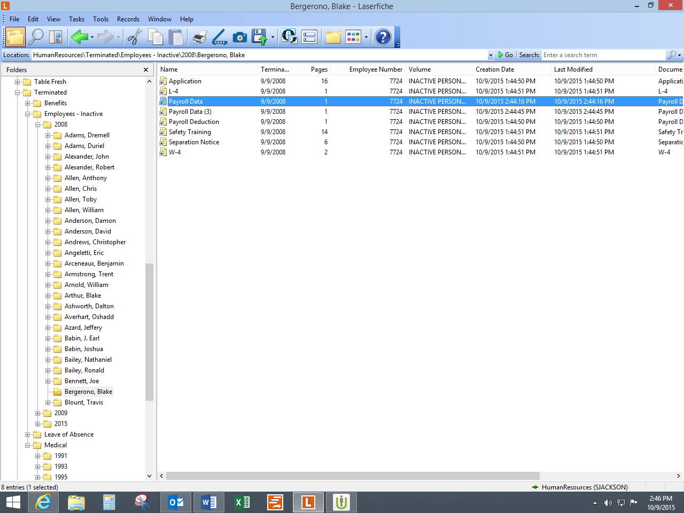Open Help with the question mark icon
Viewport: 684px width, 513px height.
[383, 37]
